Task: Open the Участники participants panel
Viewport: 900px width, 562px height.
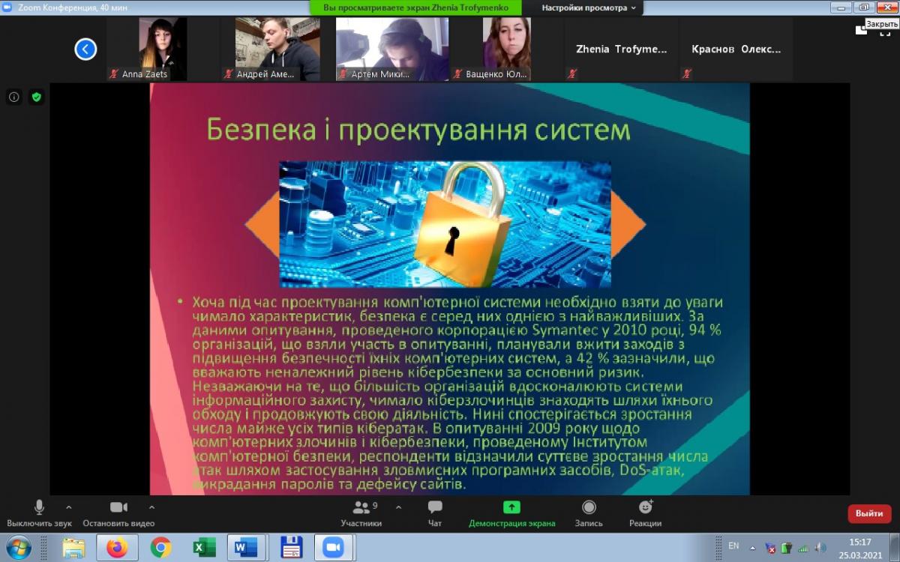Action: (x=361, y=508)
